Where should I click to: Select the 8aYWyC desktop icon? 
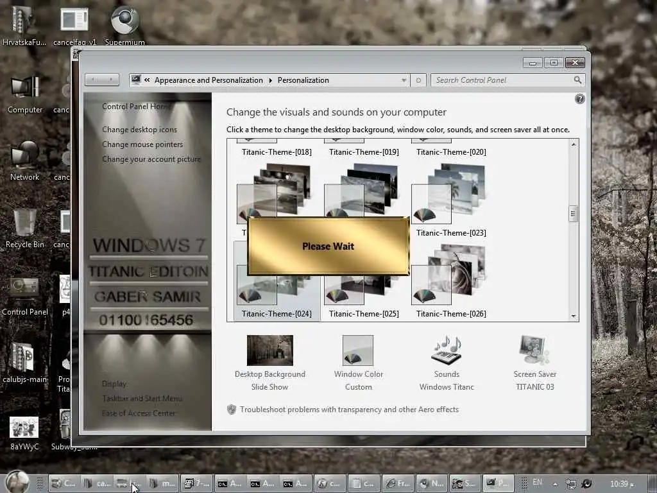pos(24,433)
